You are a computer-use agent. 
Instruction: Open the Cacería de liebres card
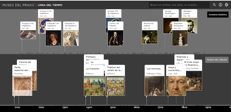coord(27,62)
